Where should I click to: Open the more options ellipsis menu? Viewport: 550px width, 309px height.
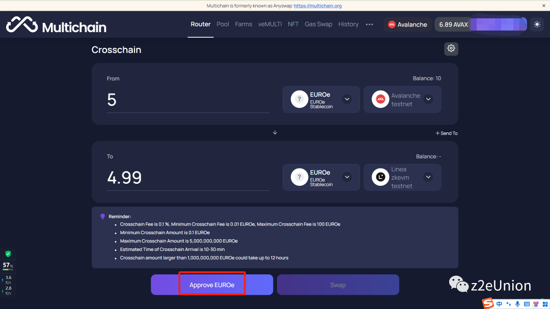(369, 24)
